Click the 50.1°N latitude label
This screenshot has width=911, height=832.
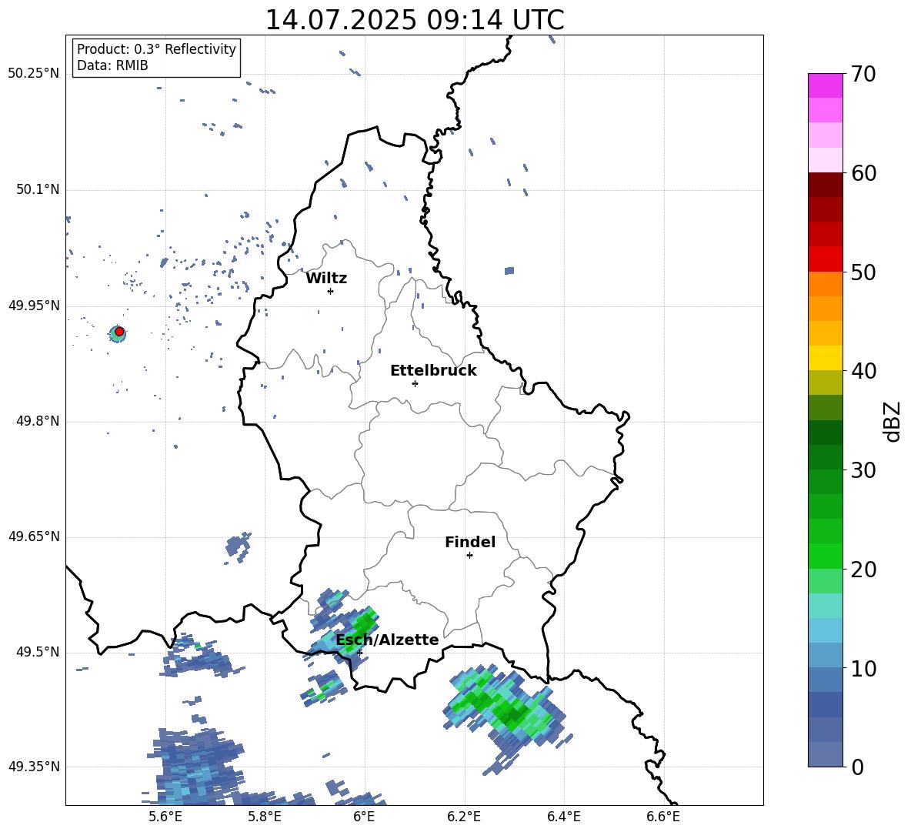pos(38,189)
